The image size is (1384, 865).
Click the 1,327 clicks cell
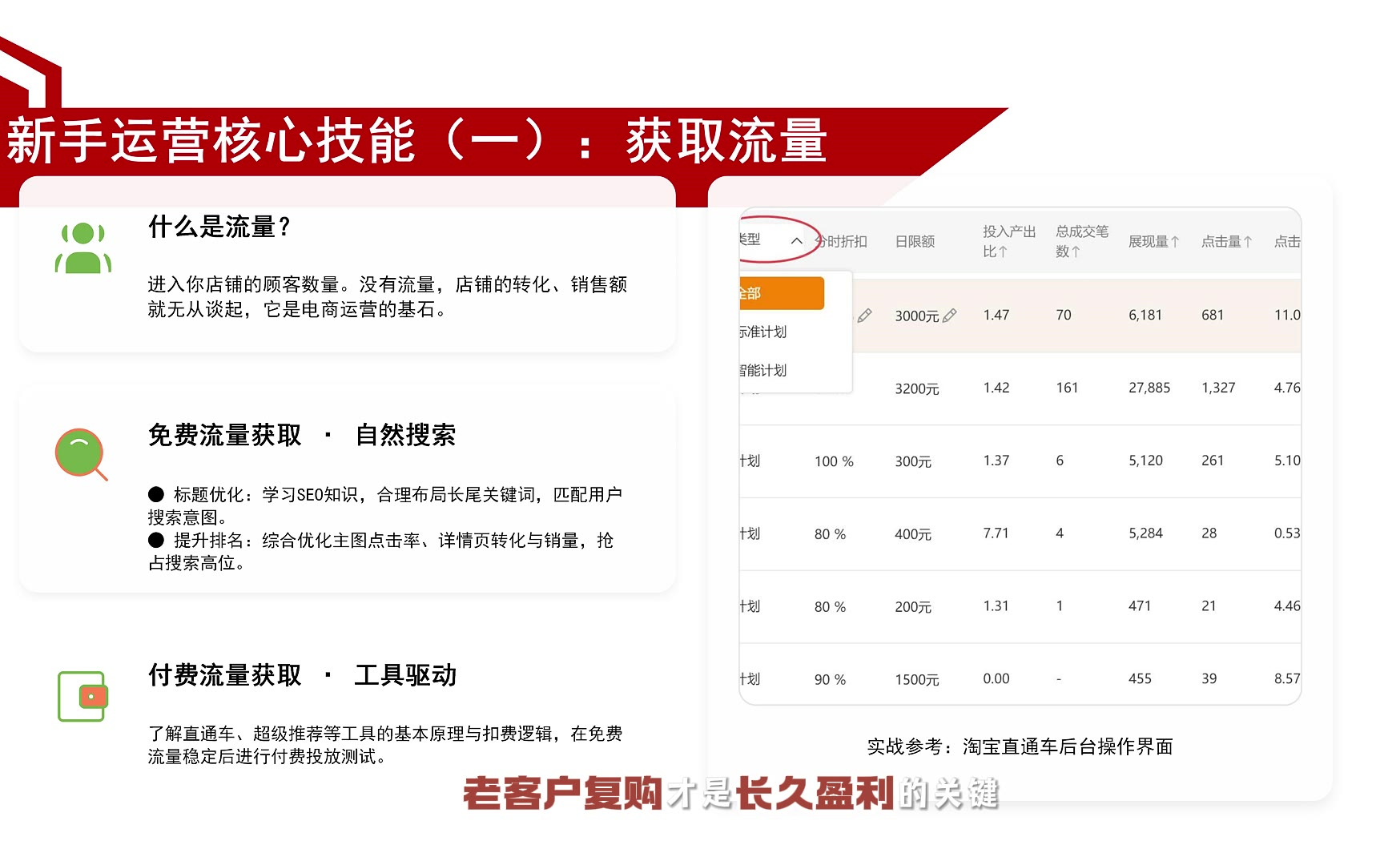tap(1218, 388)
